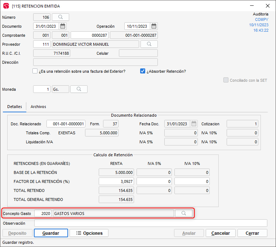Click the Moneda search magnifier button
This screenshot has width=276, height=247.
click(79, 89)
